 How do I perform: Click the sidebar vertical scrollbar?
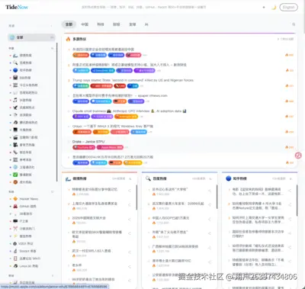56,112
